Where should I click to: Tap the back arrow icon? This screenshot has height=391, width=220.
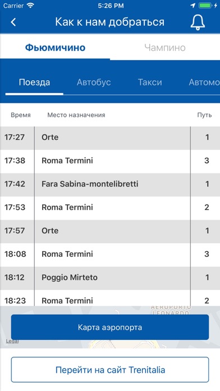(x=13, y=22)
